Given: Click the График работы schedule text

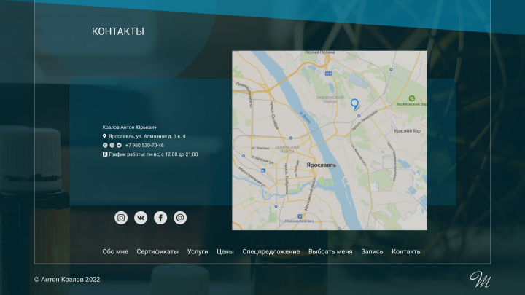Looking at the screenshot, I should click(x=153, y=154).
